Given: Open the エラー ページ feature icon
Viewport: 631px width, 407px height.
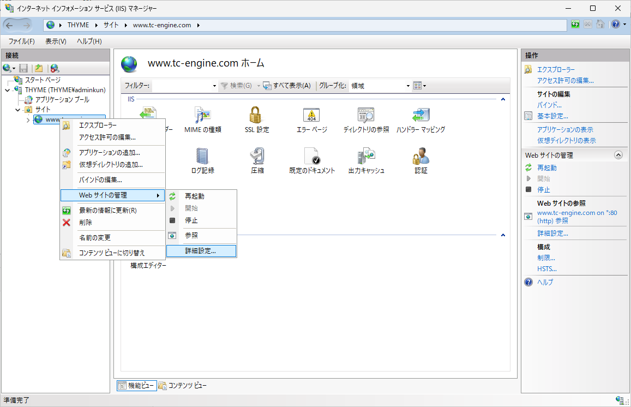Looking at the screenshot, I should [311, 119].
